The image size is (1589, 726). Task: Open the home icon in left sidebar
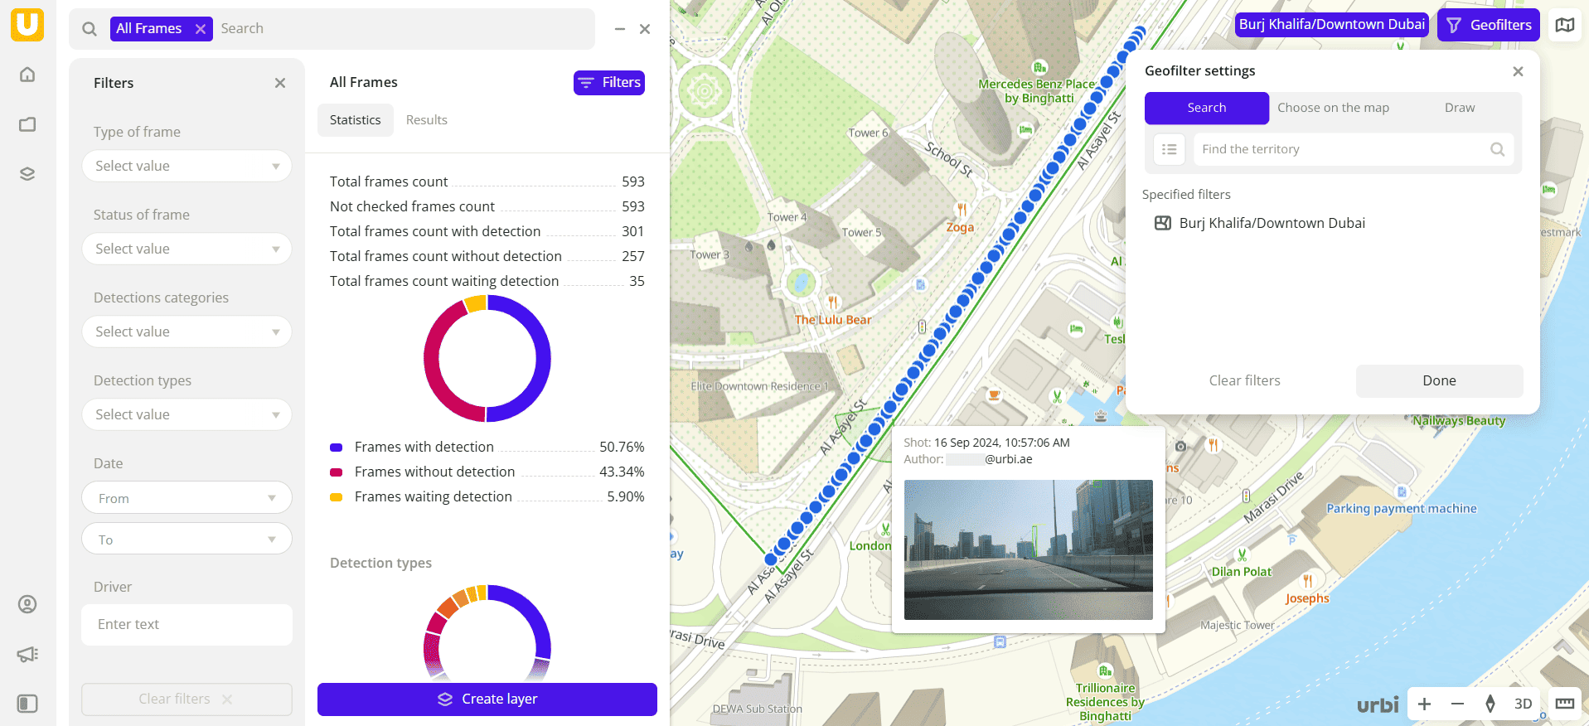pyautogui.click(x=27, y=75)
